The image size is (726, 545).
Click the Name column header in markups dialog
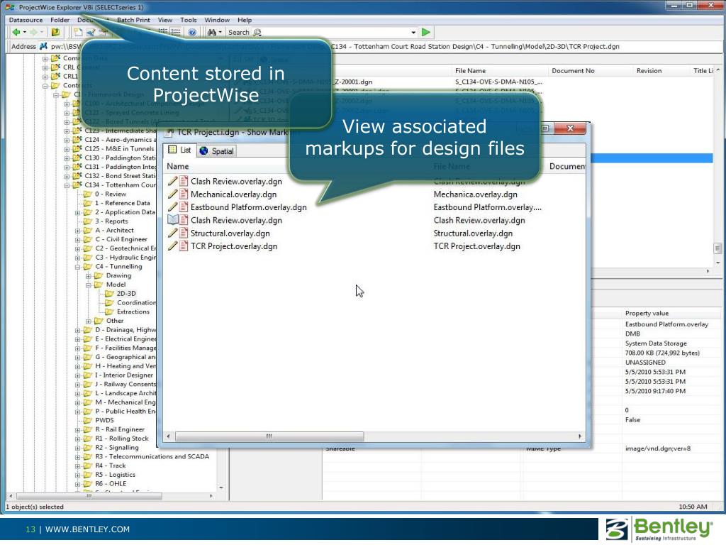[178, 166]
